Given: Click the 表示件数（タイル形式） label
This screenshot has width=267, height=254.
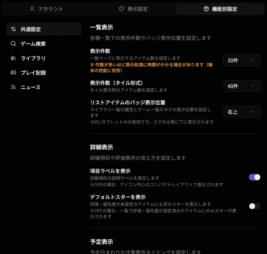Looking at the screenshot, I should tap(117, 83).
